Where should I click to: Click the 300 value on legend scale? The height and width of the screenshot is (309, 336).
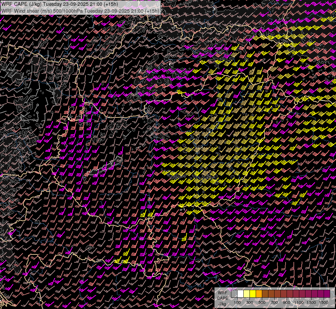(250, 302)
